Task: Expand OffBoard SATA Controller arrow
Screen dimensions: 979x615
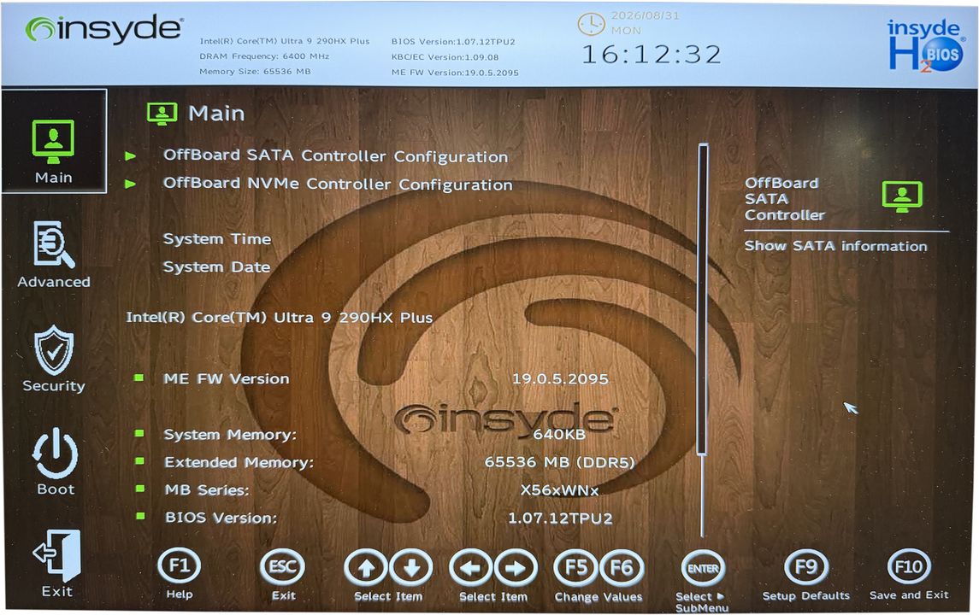Action: point(131,156)
